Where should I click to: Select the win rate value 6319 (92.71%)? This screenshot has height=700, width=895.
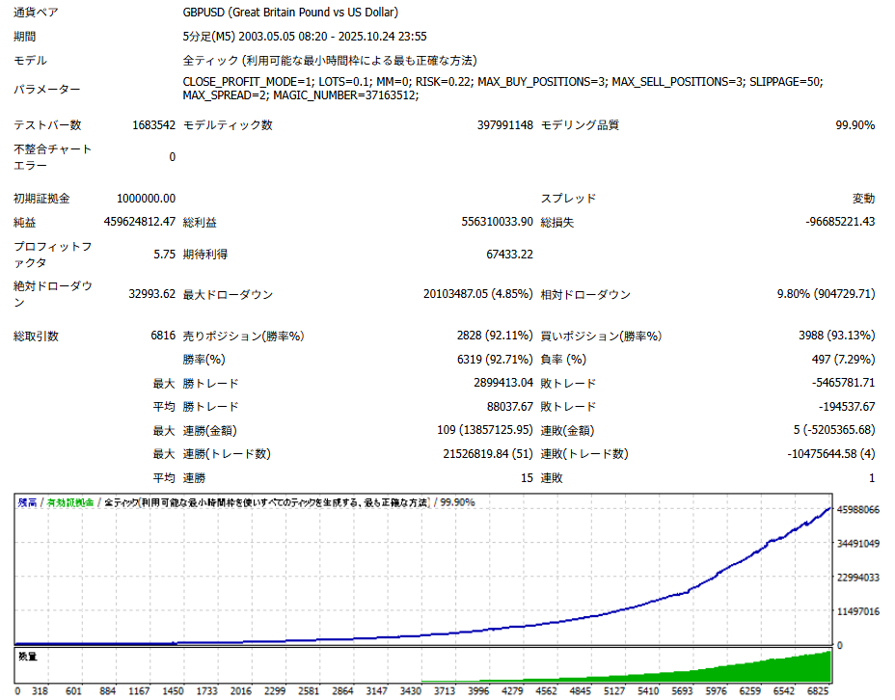494,360
